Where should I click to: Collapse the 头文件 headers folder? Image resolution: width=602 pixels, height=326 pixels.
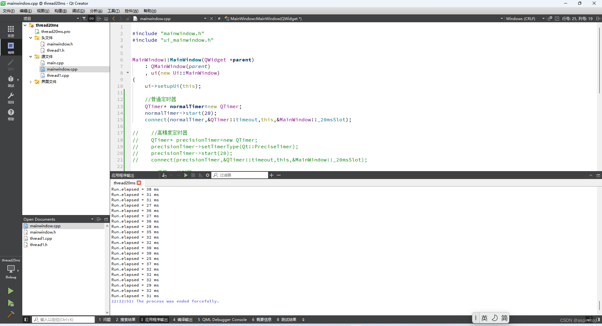click(x=31, y=38)
